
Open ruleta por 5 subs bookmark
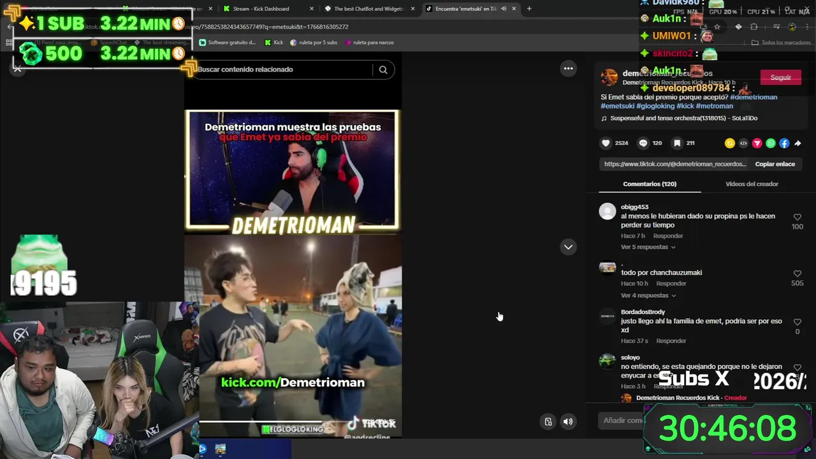(x=314, y=43)
